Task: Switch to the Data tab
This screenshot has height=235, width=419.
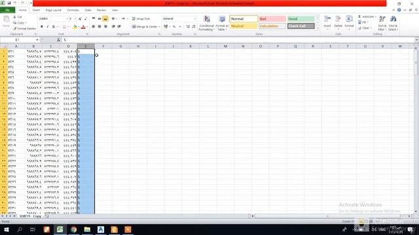Action: [x=88, y=10]
